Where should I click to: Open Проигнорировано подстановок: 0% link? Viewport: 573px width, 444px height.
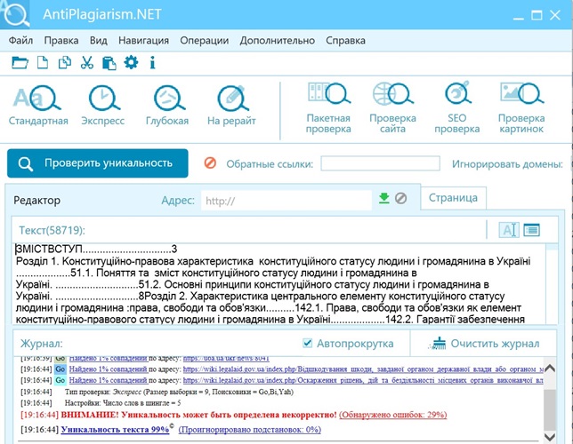tap(250, 430)
